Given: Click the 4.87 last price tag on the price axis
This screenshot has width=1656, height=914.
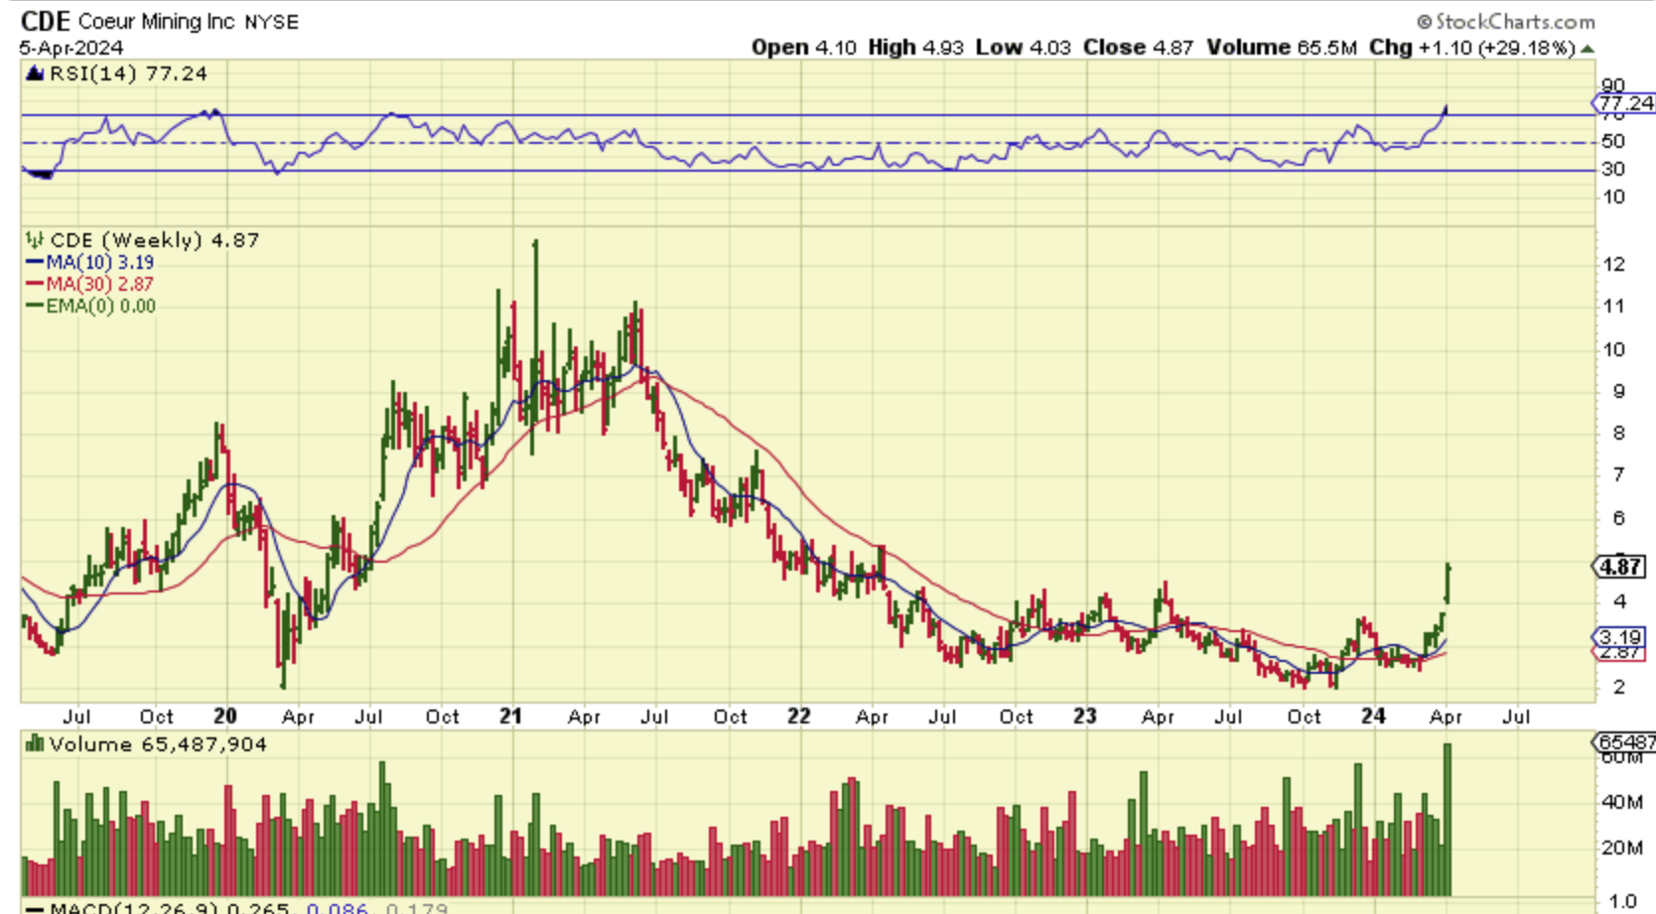Looking at the screenshot, I should [1619, 567].
